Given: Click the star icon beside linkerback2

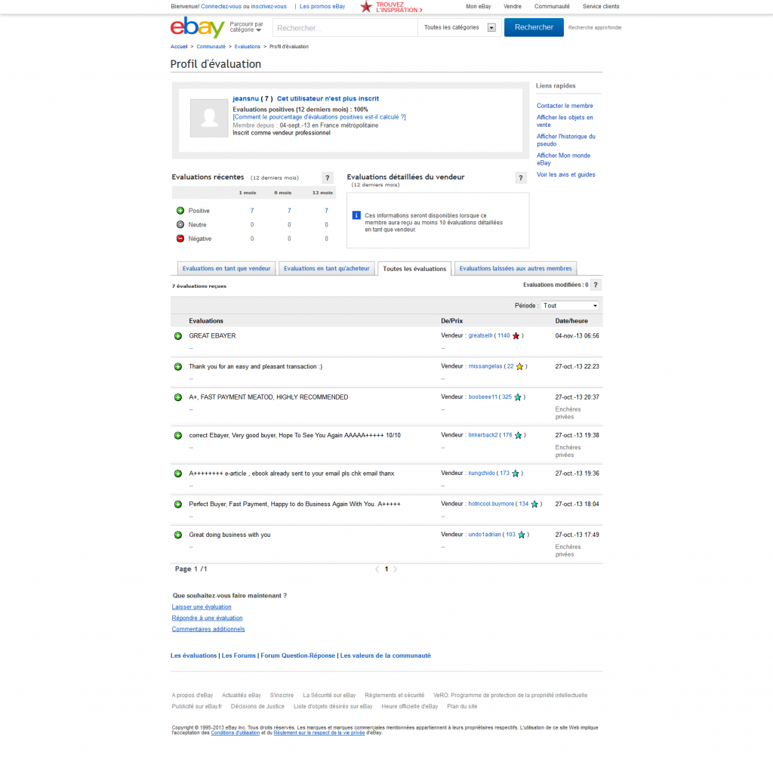Looking at the screenshot, I should click(518, 436).
